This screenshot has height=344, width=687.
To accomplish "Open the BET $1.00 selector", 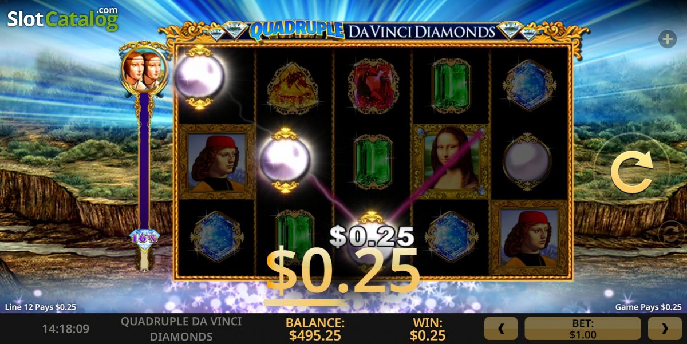I will [x=583, y=329].
